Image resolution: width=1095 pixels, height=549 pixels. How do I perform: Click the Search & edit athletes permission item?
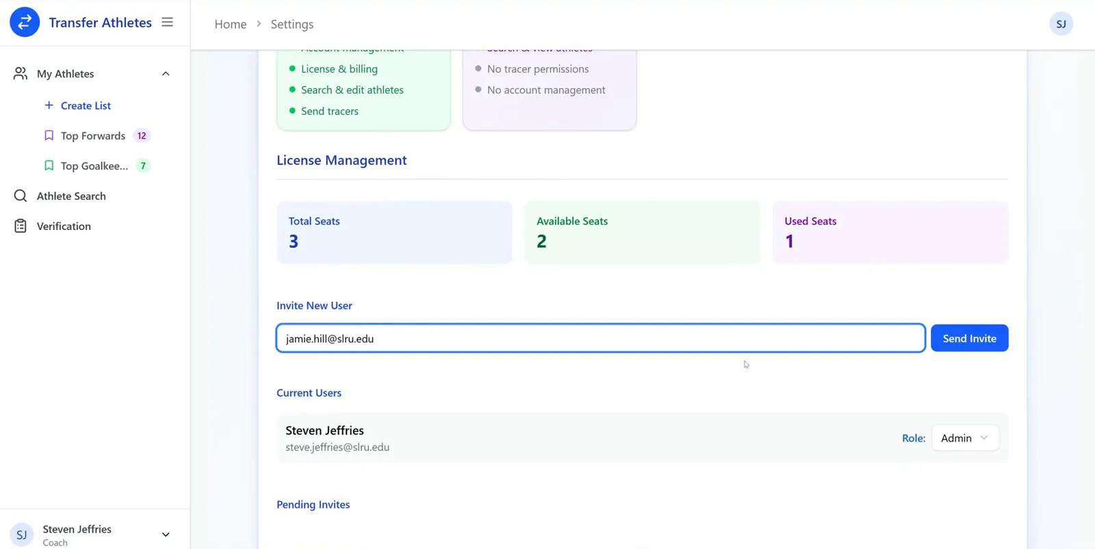(352, 90)
